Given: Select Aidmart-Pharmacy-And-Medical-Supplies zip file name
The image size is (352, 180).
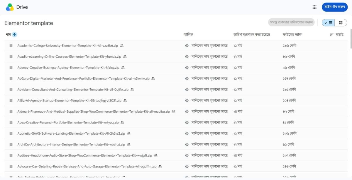Looking at the screenshot, I should 94,112.
